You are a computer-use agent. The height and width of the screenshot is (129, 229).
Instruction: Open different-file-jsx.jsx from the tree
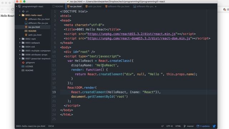pyautogui.click(x=38, y=23)
